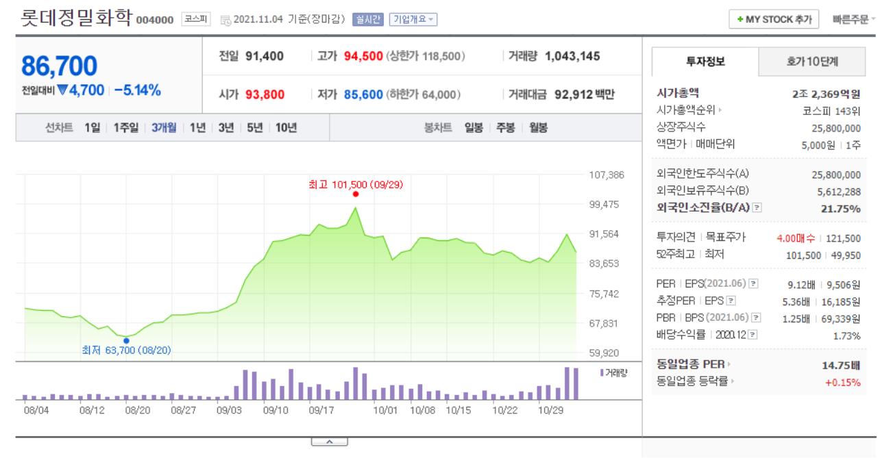The width and height of the screenshot is (880, 458).
Task: Click the 거래량 value 1,043,145
Action: pos(572,56)
